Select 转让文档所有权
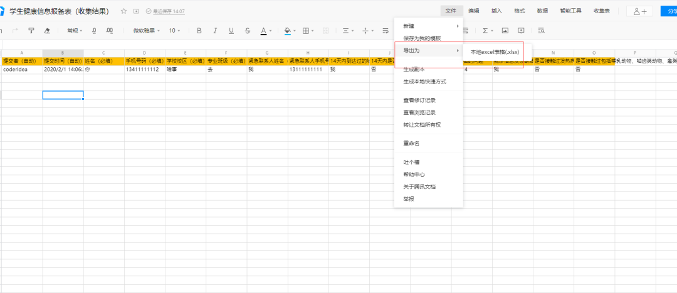Image resolution: width=677 pixels, height=293 pixels. [428, 125]
